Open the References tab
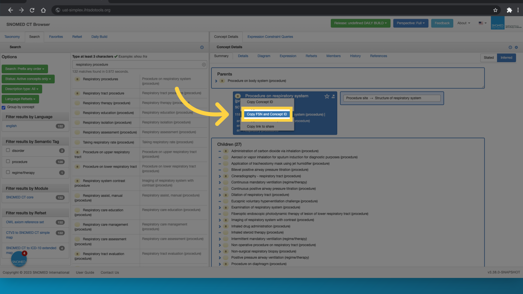Image resolution: width=523 pixels, height=294 pixels. 378,56
